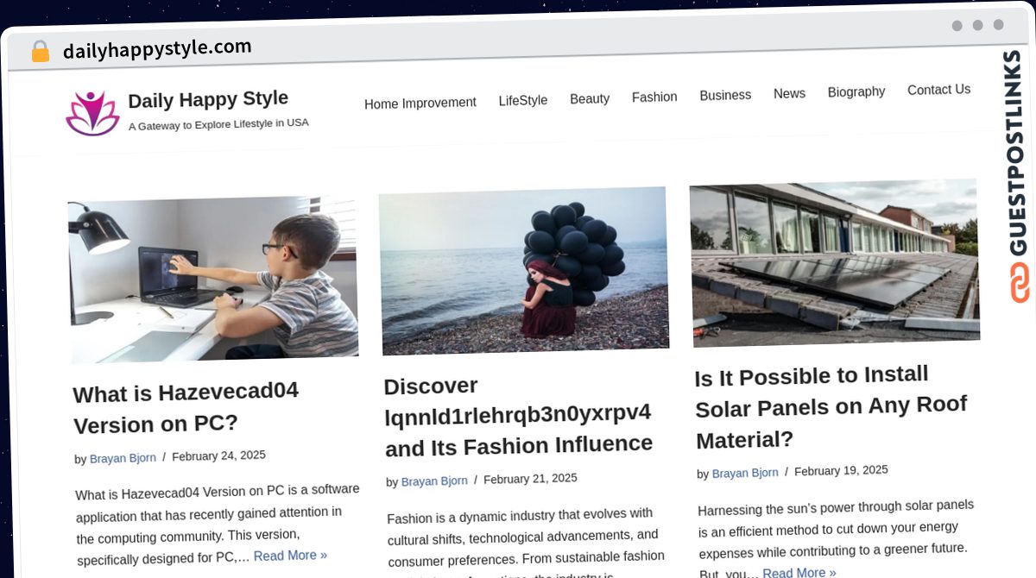Go to the LifeStyle section
Image resolution: width=1036 pixels, height=578 pixels.
point(522,100)
